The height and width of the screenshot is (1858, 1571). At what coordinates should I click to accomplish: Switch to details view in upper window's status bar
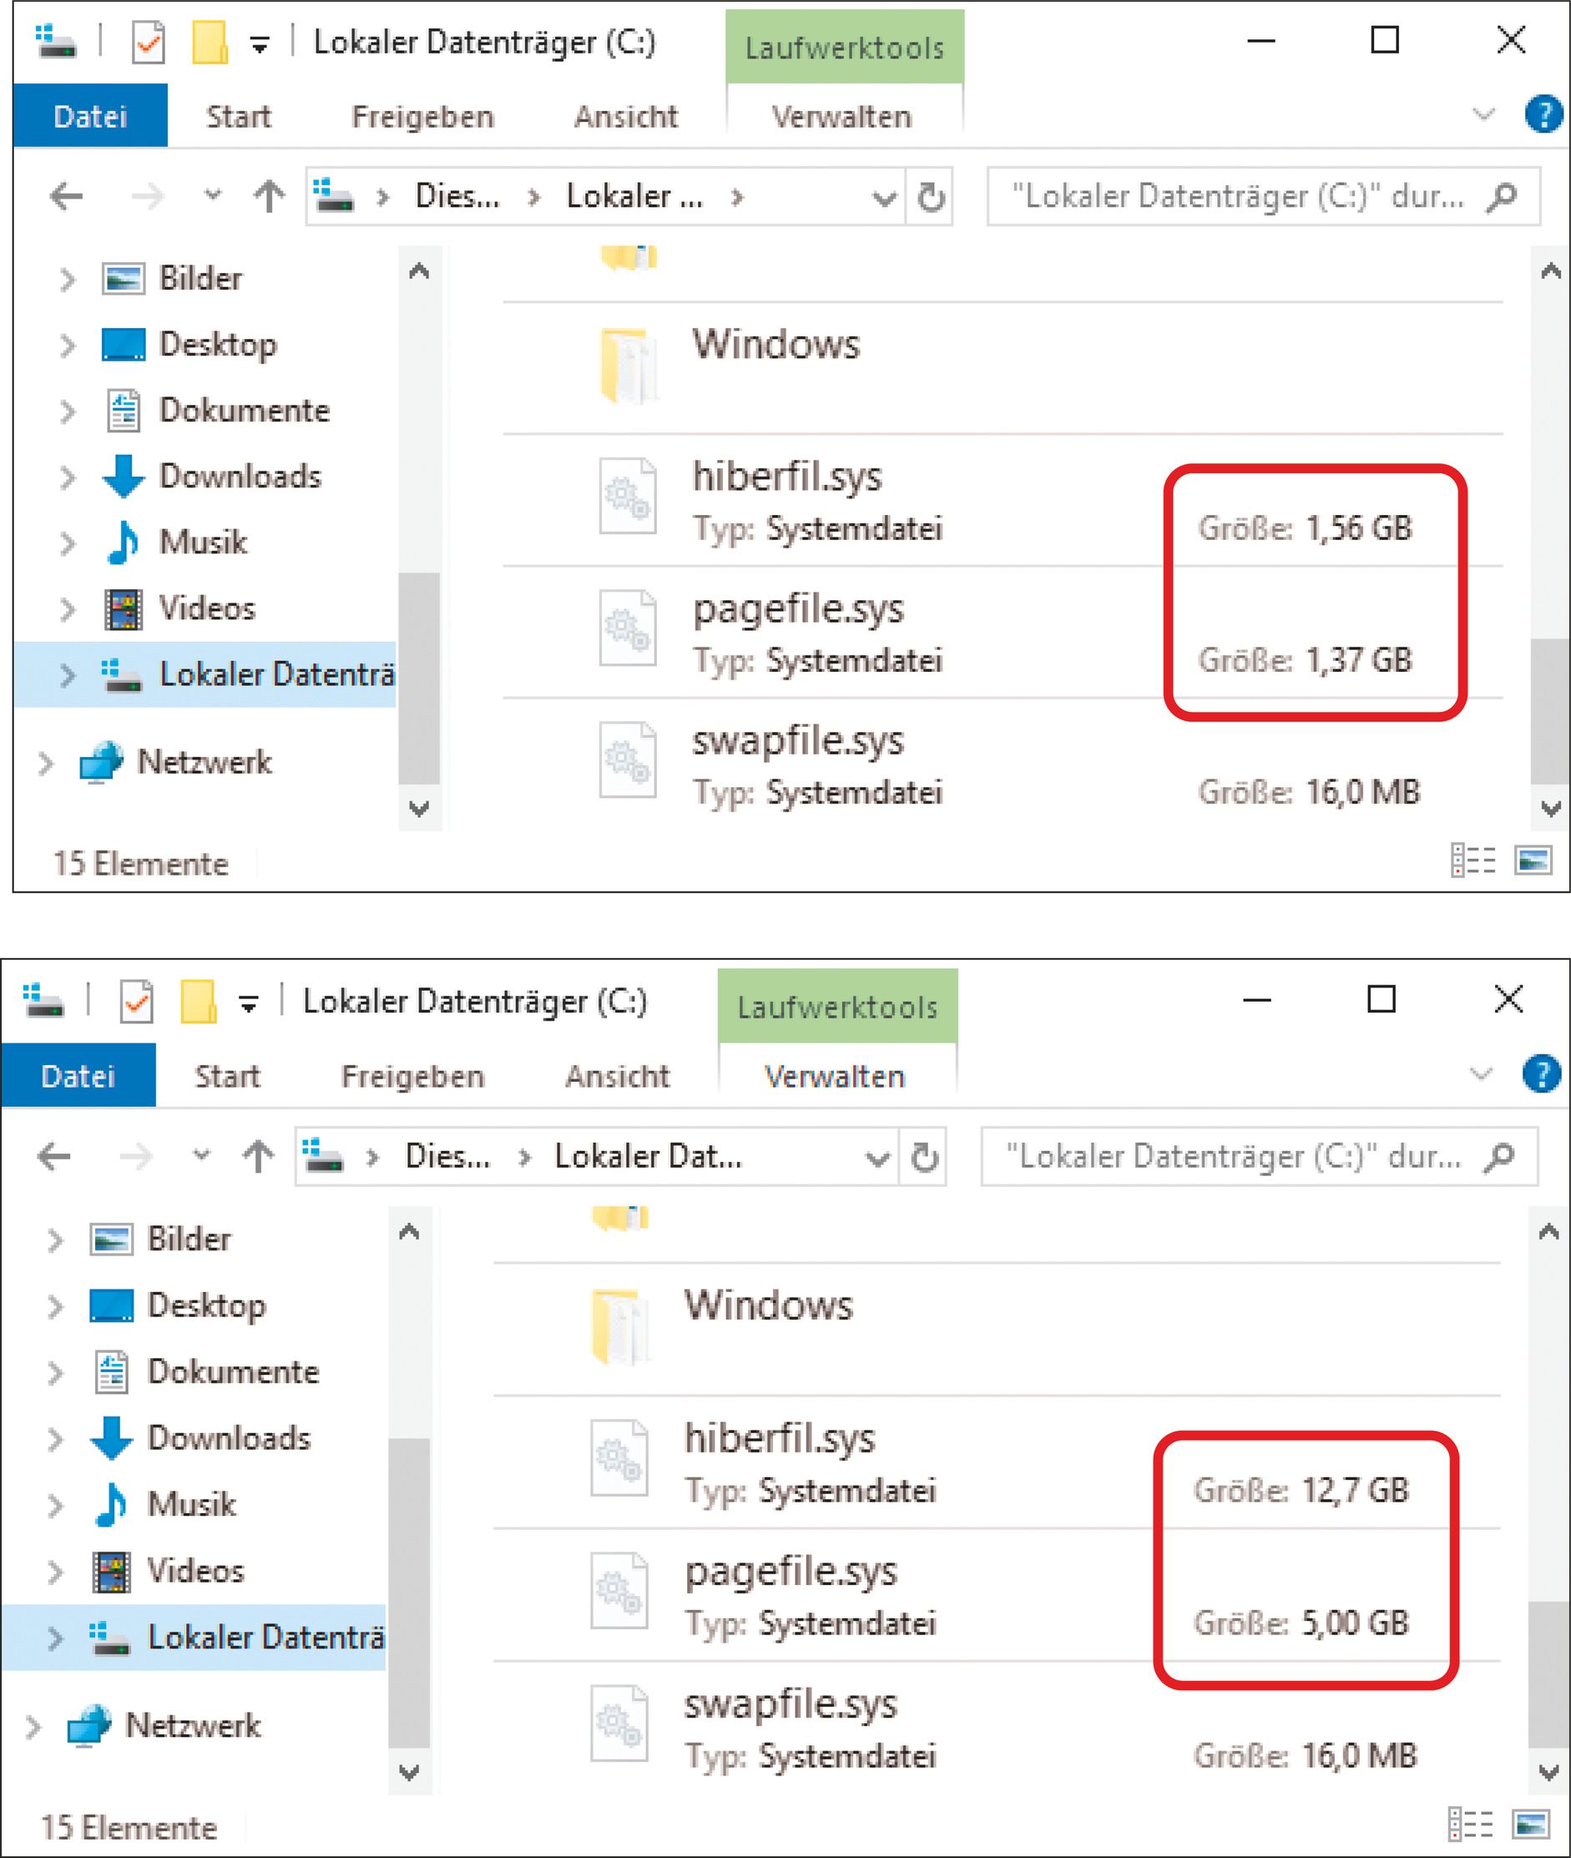[1473, 861]
